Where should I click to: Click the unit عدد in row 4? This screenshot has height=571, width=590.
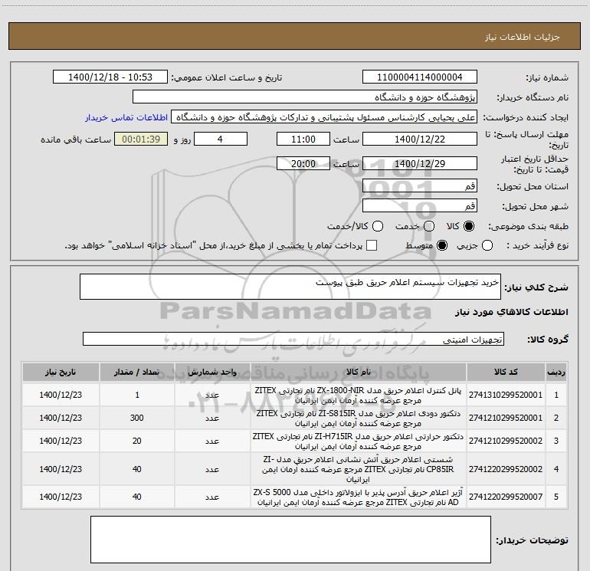[x=212, y=469]
